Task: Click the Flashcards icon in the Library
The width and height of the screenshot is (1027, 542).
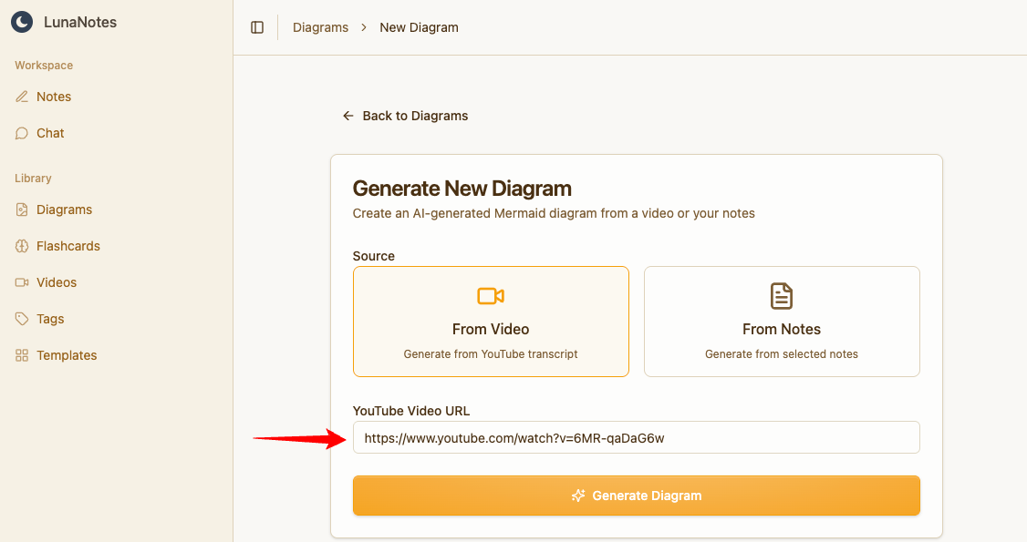Action: tap(22, 246)
